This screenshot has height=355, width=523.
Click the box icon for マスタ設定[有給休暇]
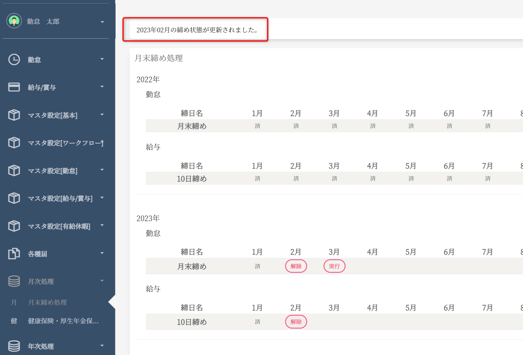pos(14,226)
